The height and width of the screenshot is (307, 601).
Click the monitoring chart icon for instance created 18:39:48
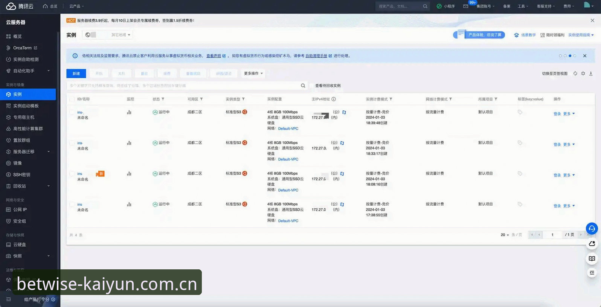click(129, 112)
